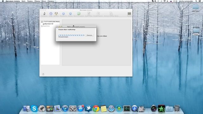Viewport: 203px width, 114px height.
Task: Cancel the image creation in progress dialog
Action: click(x=89, y=35)
